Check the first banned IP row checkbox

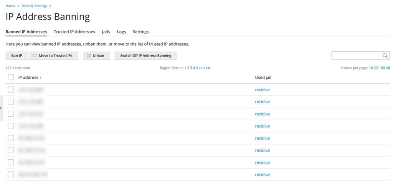pos(11,90)
